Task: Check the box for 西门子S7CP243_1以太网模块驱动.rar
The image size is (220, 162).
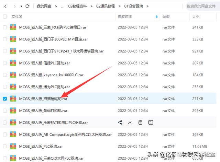Action: [x=5, y=51]
